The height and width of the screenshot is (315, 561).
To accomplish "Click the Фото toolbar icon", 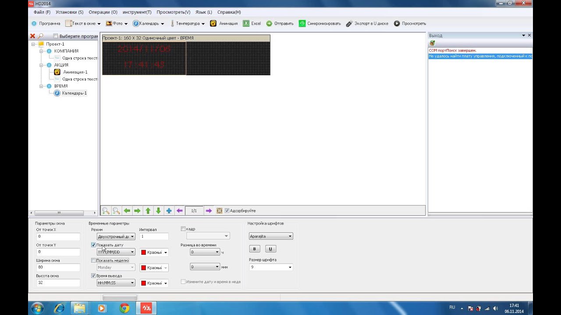I will click(x=109, y=24).
